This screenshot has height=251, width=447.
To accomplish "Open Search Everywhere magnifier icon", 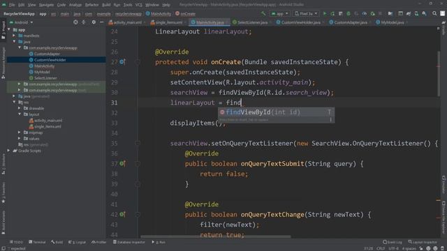I will click(434, 13).
